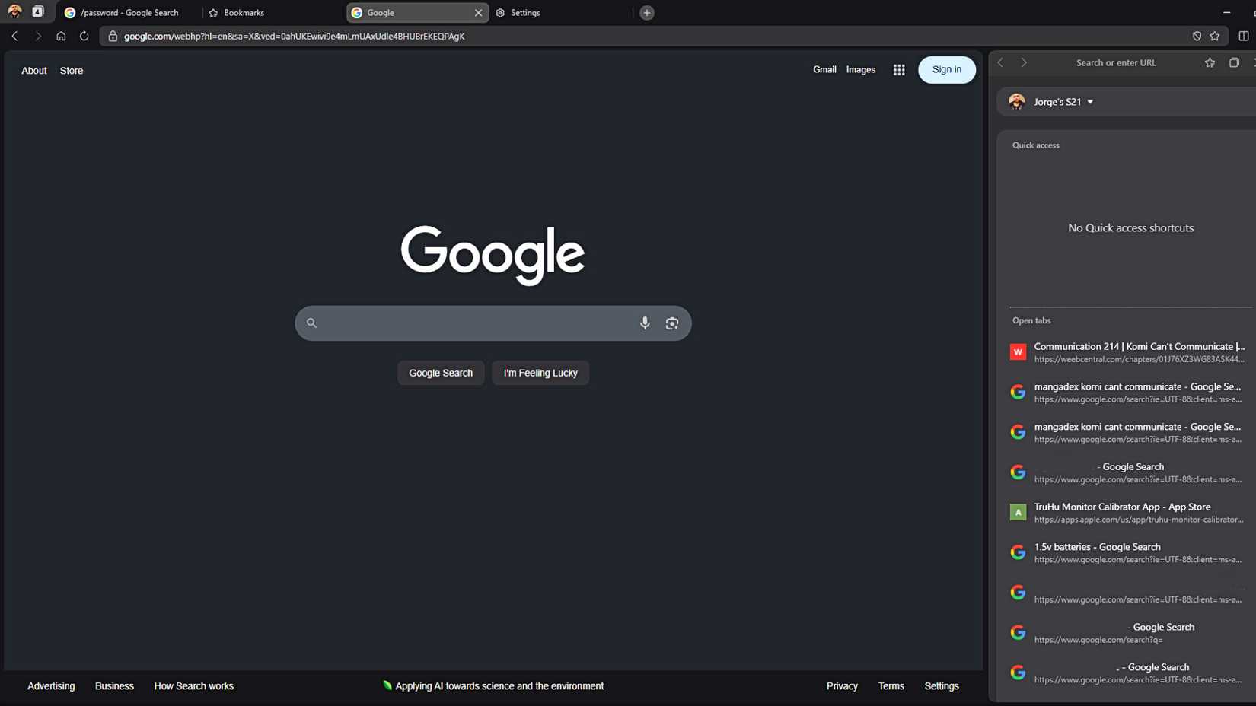Bookmark this page with address bar star
Viewport: 1256px width, 706px height.
click(1215, 36)
